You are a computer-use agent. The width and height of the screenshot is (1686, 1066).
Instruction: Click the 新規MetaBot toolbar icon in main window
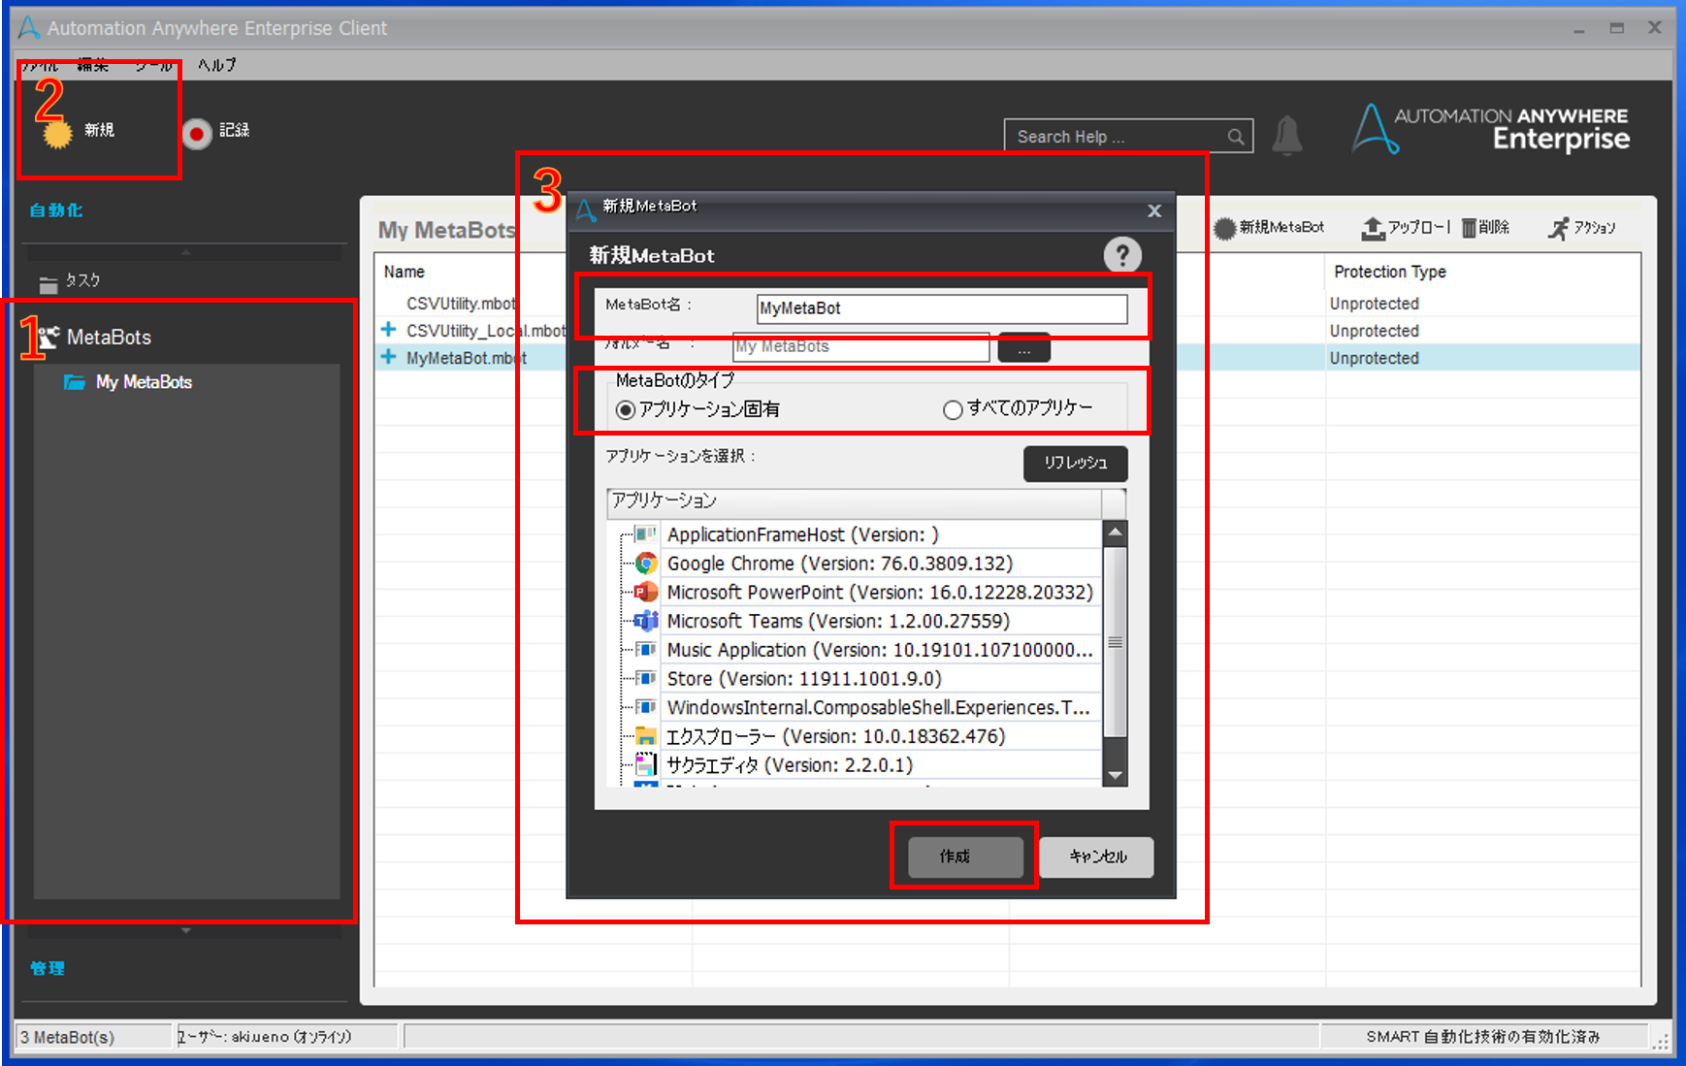click(x=1225, y=228)
